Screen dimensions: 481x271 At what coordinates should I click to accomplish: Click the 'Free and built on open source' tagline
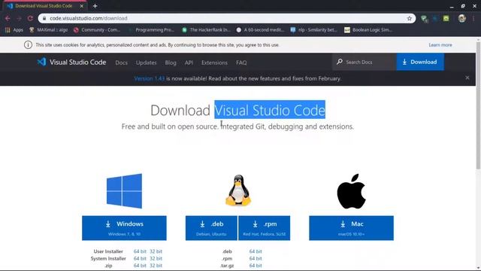coord(237,126)
